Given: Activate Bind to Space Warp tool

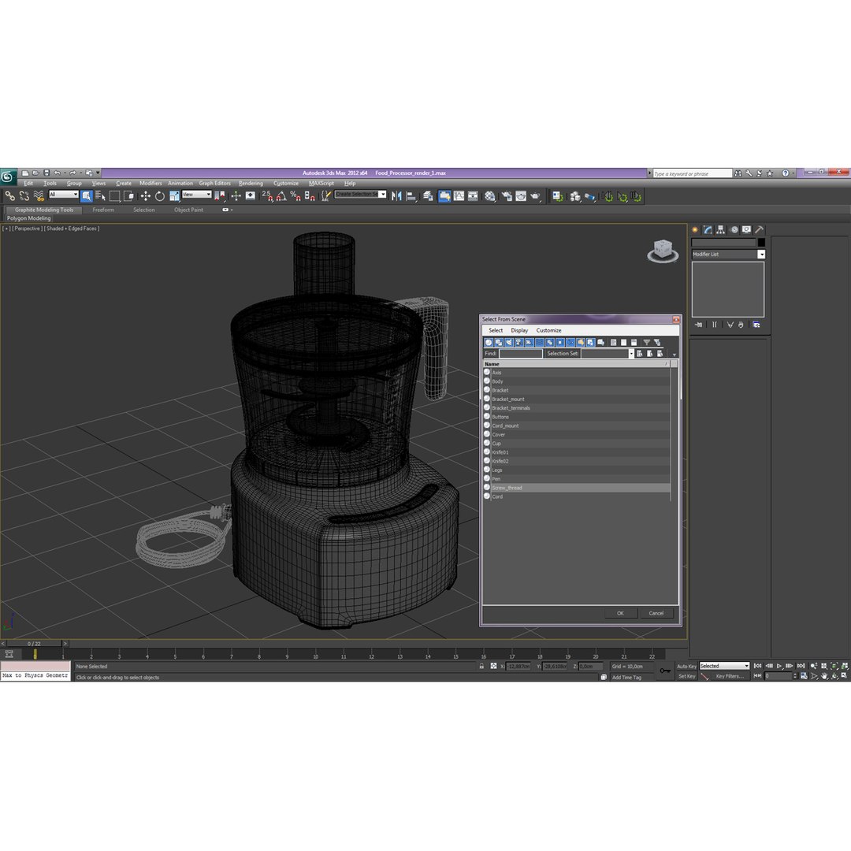Looking at the screenshot, I should tap(39, 196).
